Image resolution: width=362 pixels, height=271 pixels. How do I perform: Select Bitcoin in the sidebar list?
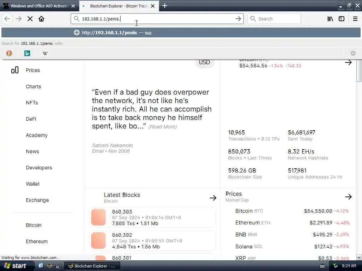coord(34,225)
